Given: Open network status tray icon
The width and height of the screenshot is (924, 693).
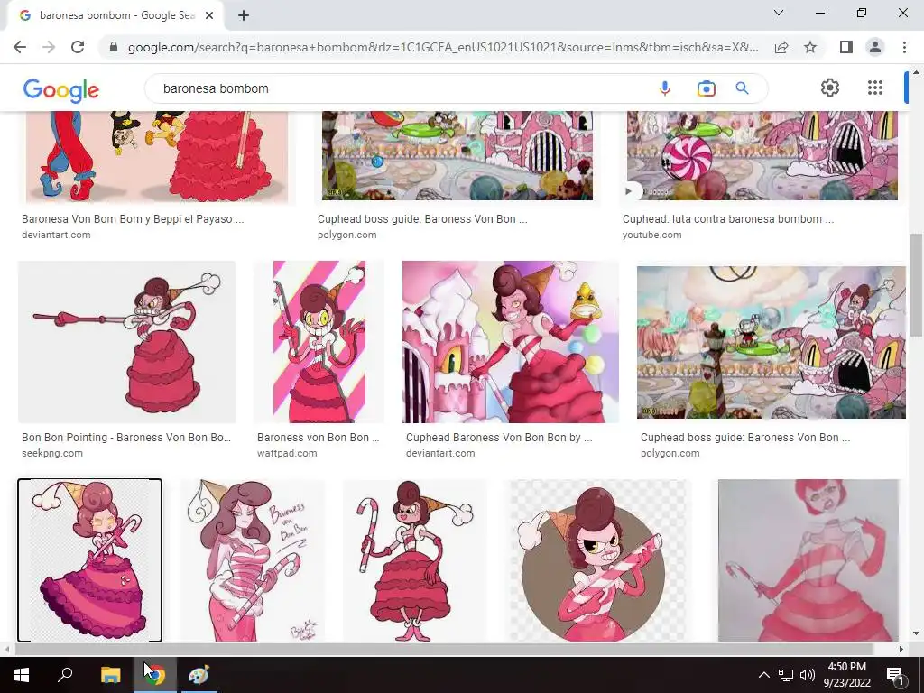Looking at the screenshot, I should click(x=786, y=675).
